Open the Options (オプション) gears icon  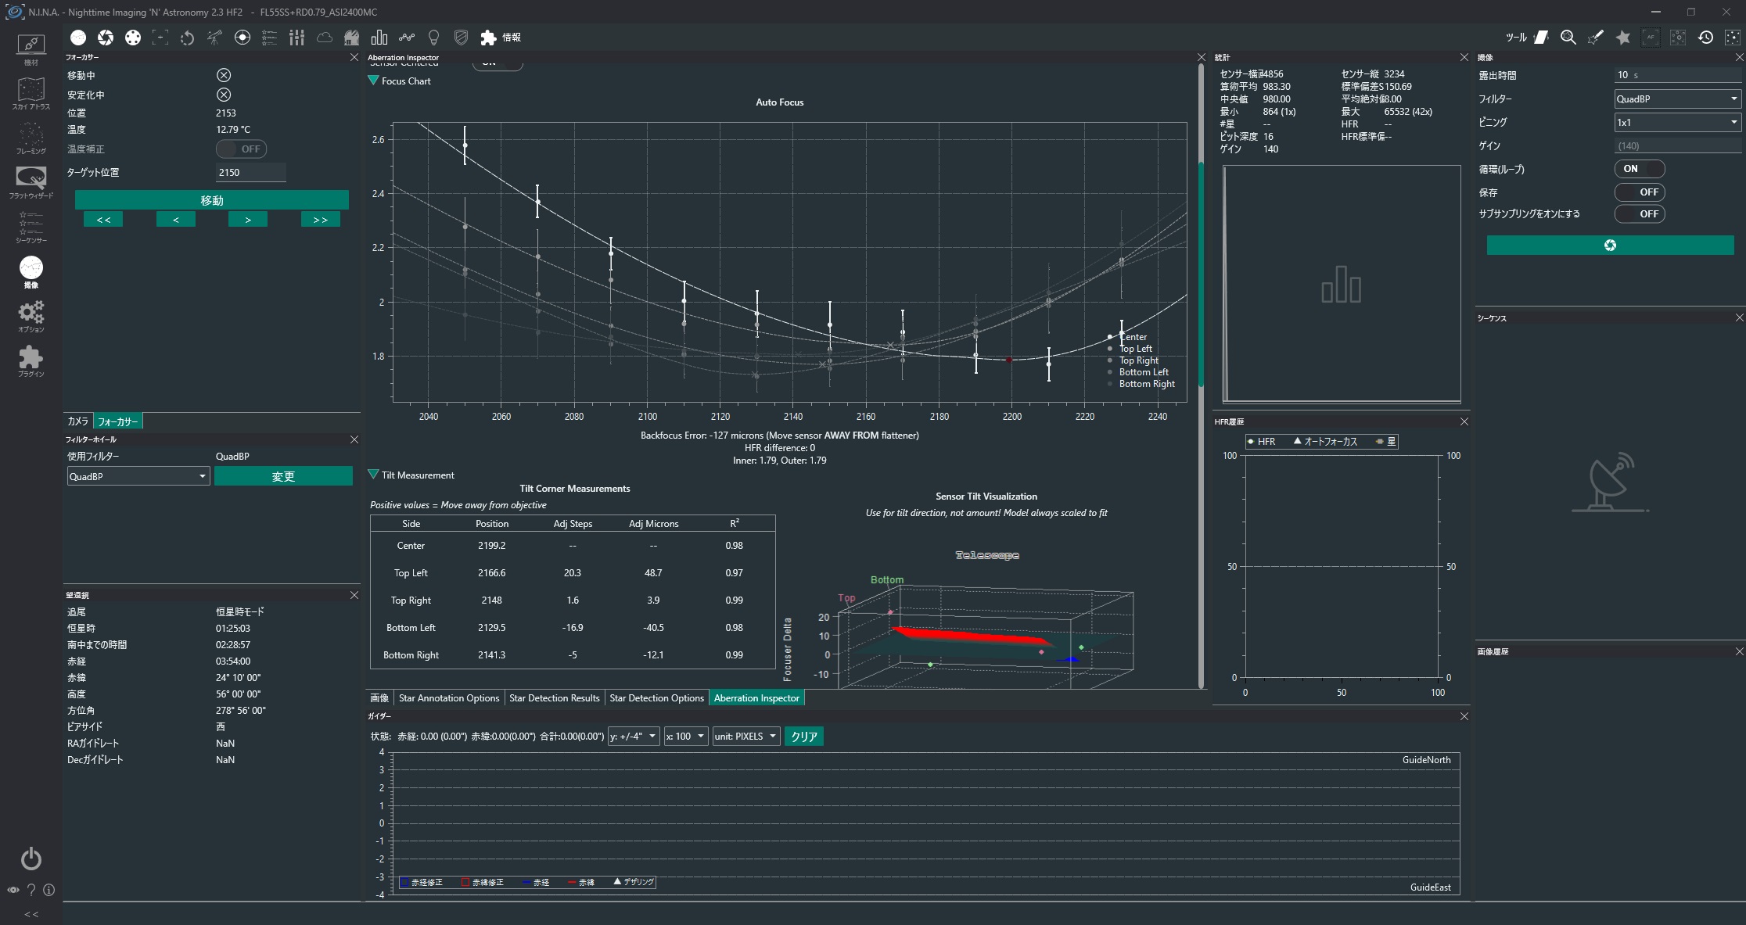(x=31, y=317)
